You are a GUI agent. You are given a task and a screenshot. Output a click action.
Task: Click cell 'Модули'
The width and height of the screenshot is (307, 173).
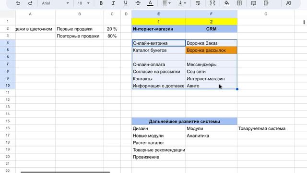211,128
